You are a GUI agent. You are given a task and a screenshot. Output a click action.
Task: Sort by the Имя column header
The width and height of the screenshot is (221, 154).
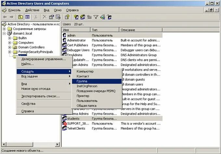tap(76, 30)
